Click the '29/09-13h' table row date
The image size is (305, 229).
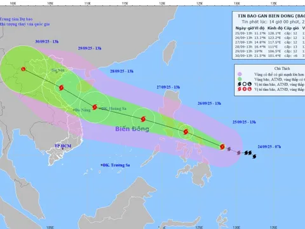point(243,51)
